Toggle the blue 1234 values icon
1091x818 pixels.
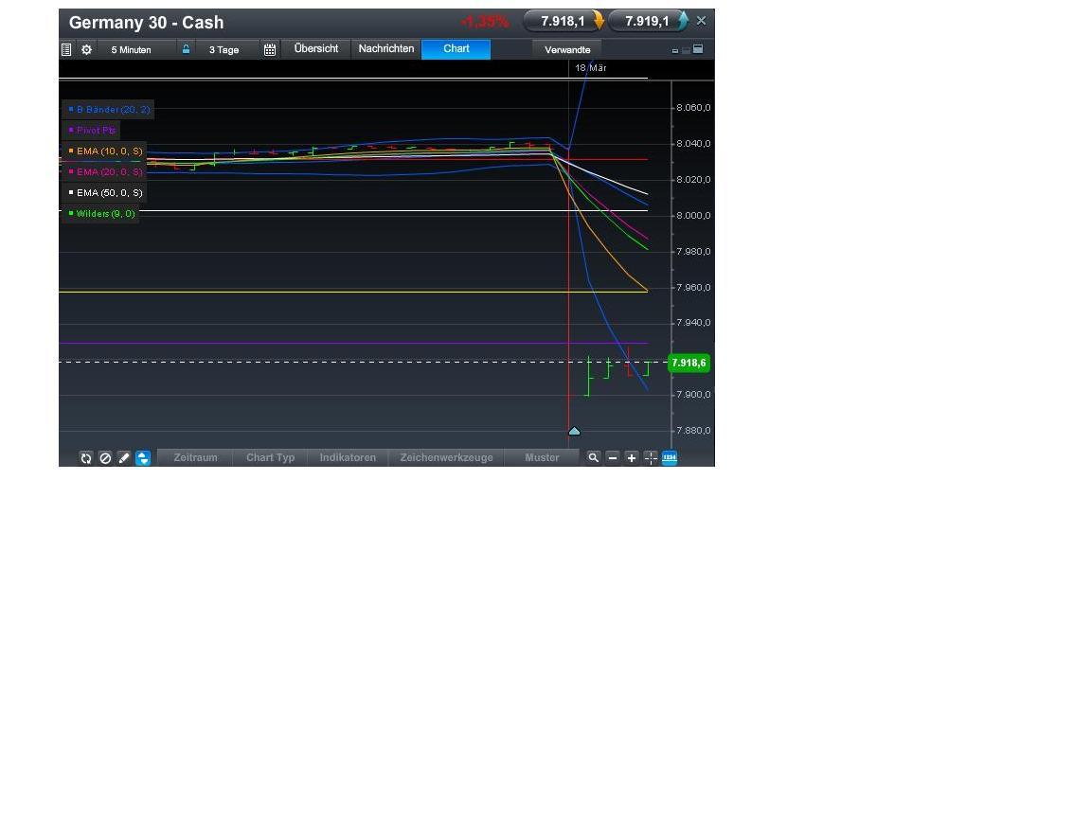670,457
